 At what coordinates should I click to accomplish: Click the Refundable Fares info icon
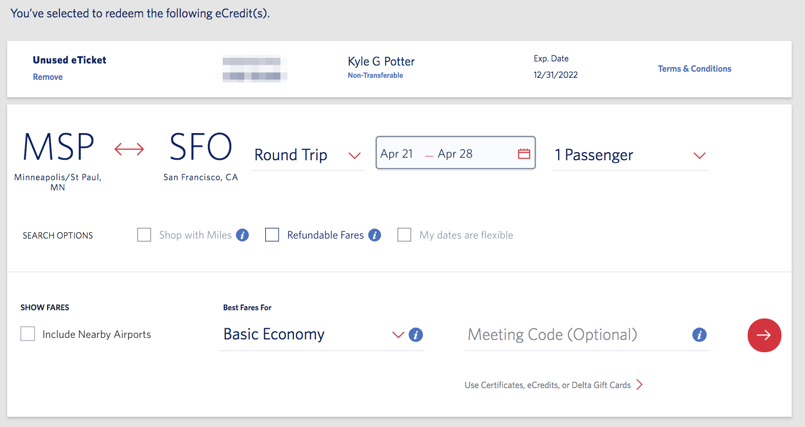375,234
